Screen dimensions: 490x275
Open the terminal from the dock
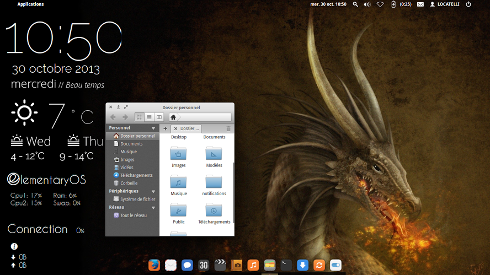click(286, 265)
